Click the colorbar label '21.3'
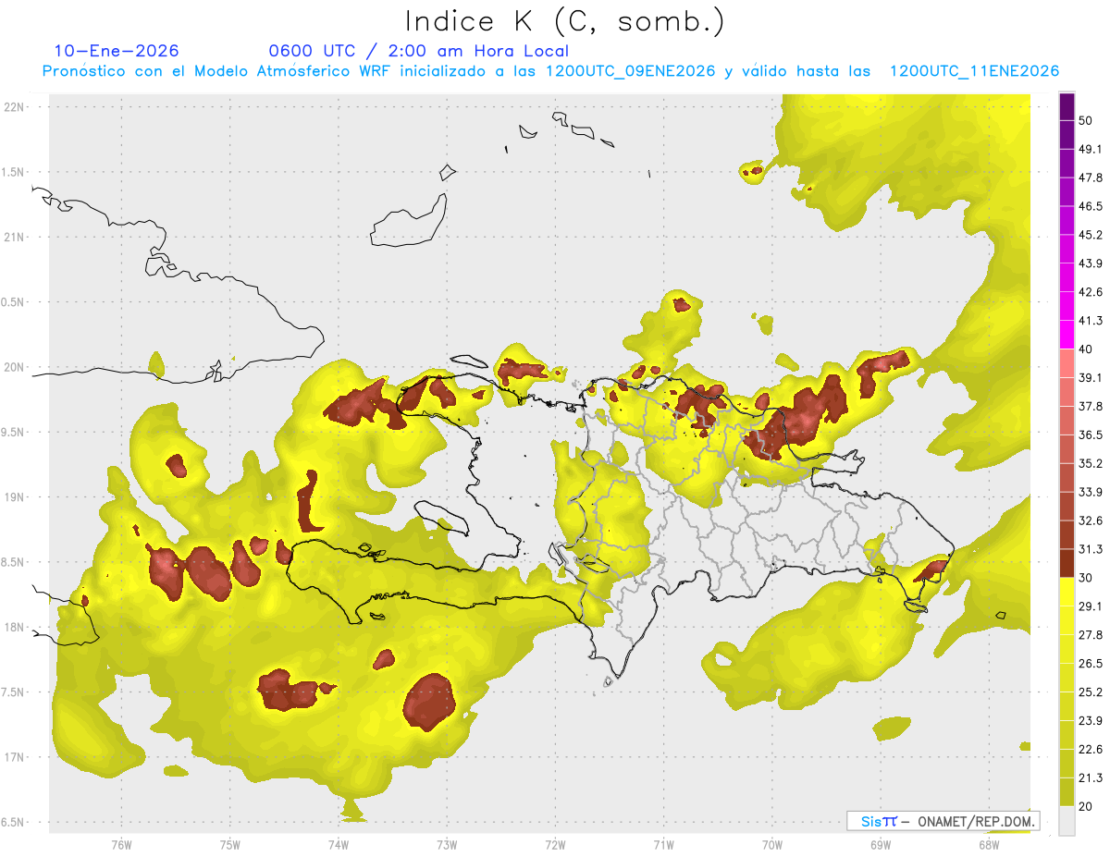 point(1091,778)
